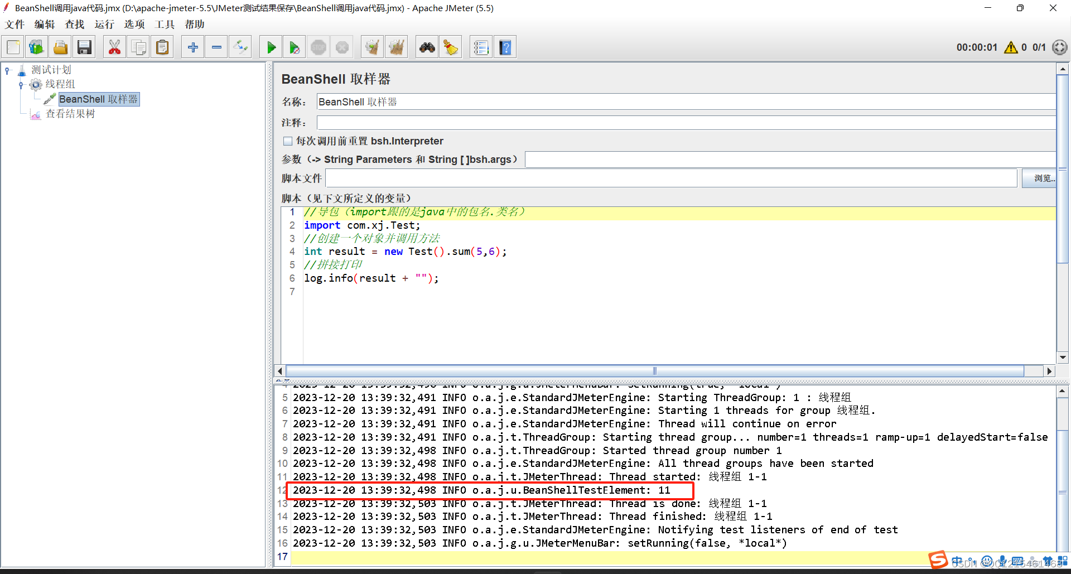Image resolution: width=1071 pixels, height=574 pixels.
Task: Click the New test plan icon
Action: click(x=13, y=47)
